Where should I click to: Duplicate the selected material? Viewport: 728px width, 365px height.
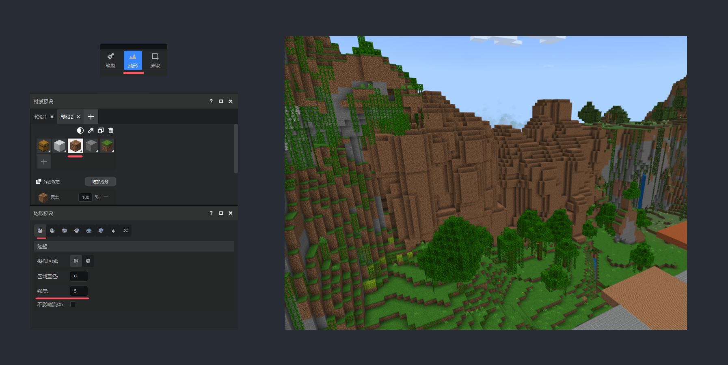(x=101, y=130)
